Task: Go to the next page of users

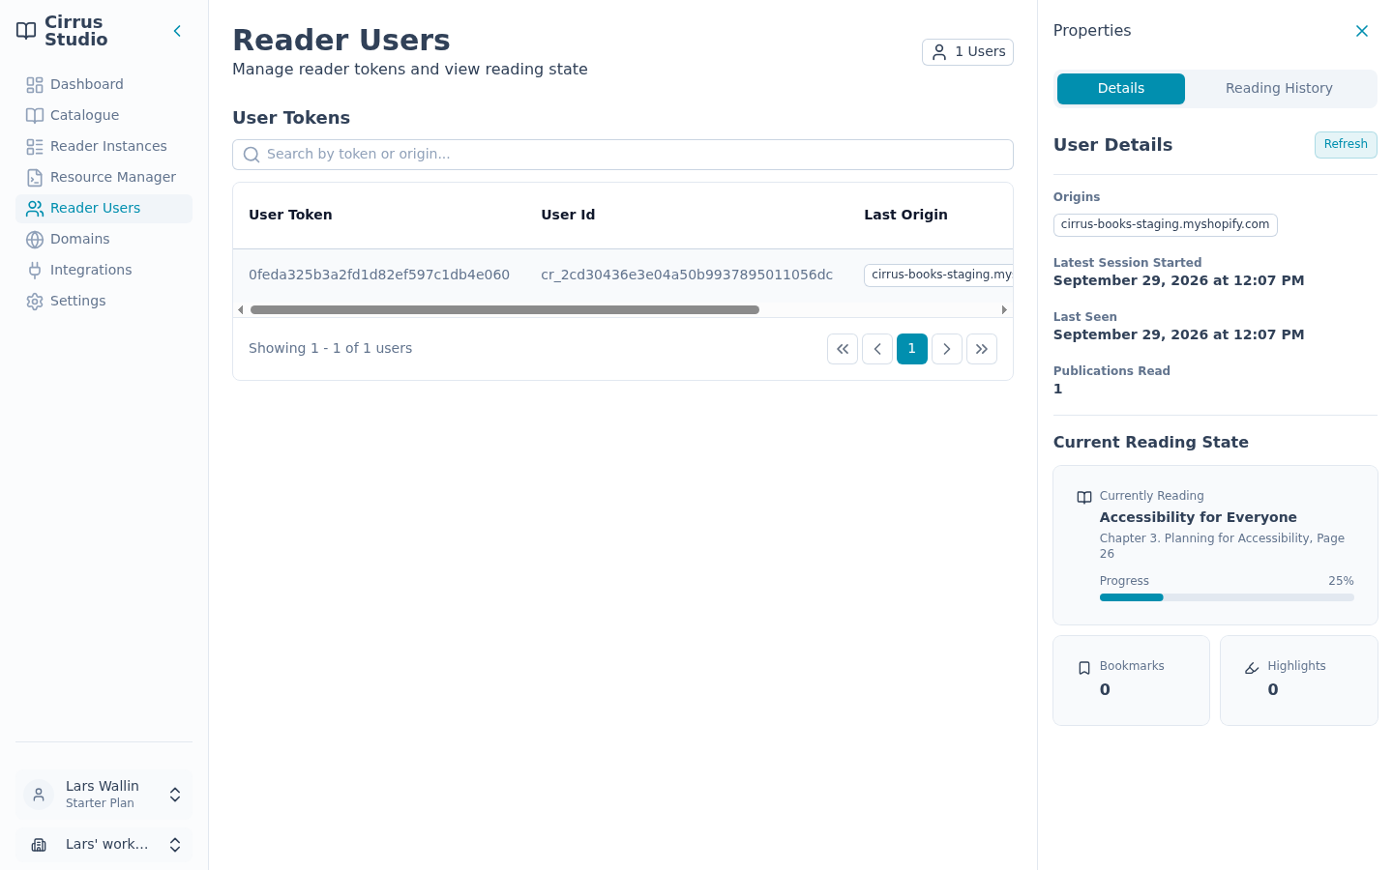Action: point(947,349)
